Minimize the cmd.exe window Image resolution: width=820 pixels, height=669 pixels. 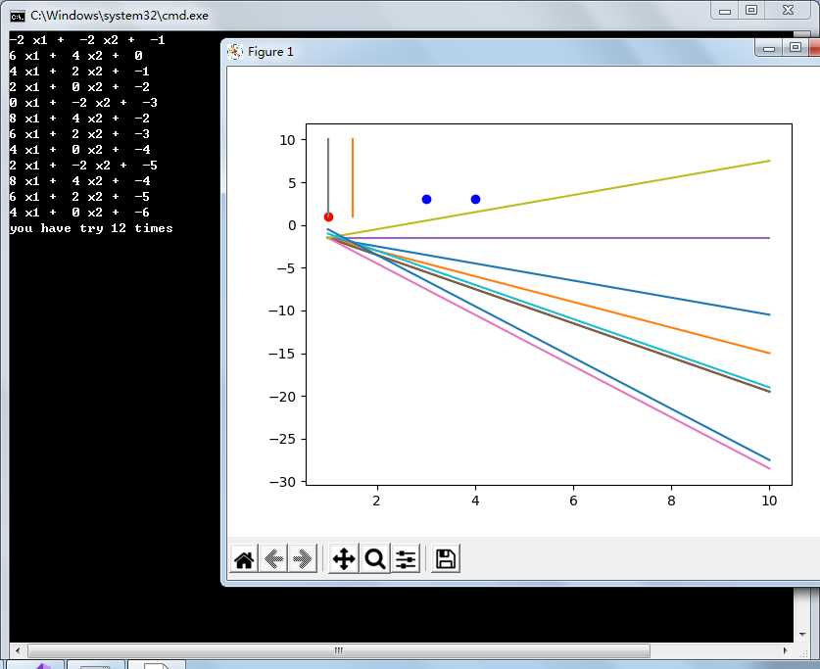coord(725,11)
